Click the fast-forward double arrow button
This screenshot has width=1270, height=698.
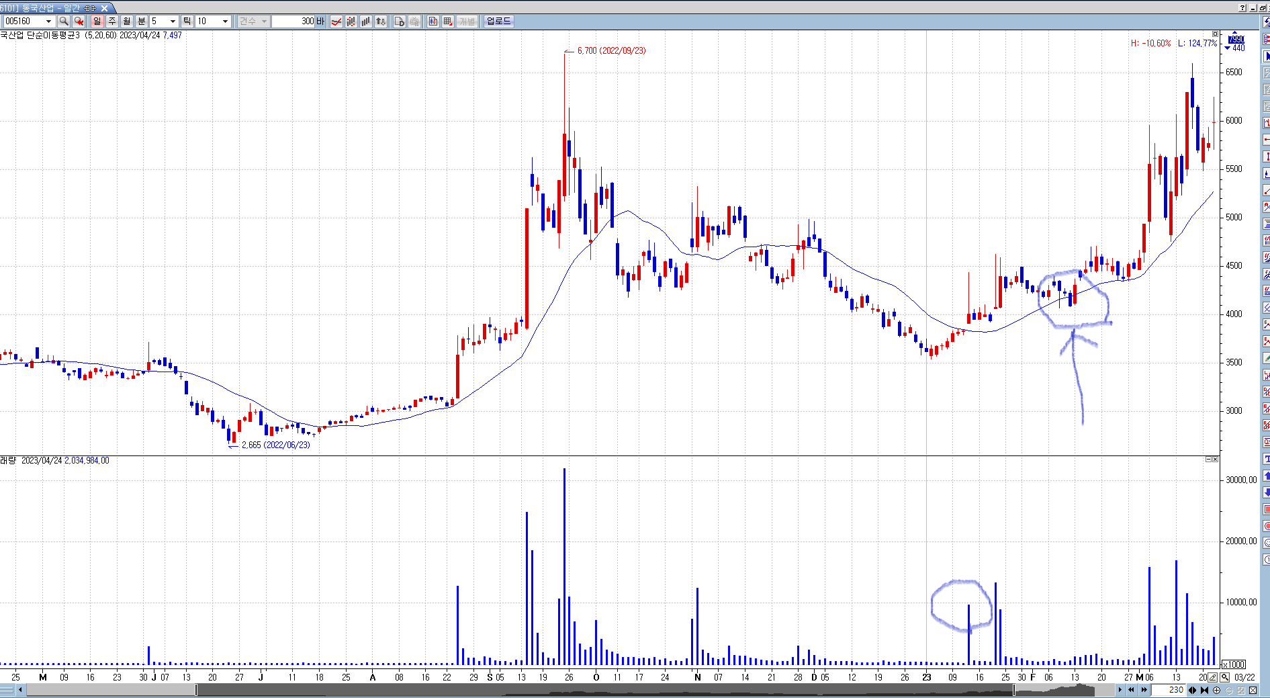[1144, 690]
